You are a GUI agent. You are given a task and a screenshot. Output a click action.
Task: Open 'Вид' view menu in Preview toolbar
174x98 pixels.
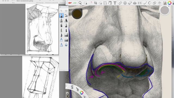pos(13,3)
